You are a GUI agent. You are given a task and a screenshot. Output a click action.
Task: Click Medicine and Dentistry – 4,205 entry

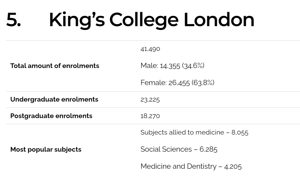tap(191, 167)
